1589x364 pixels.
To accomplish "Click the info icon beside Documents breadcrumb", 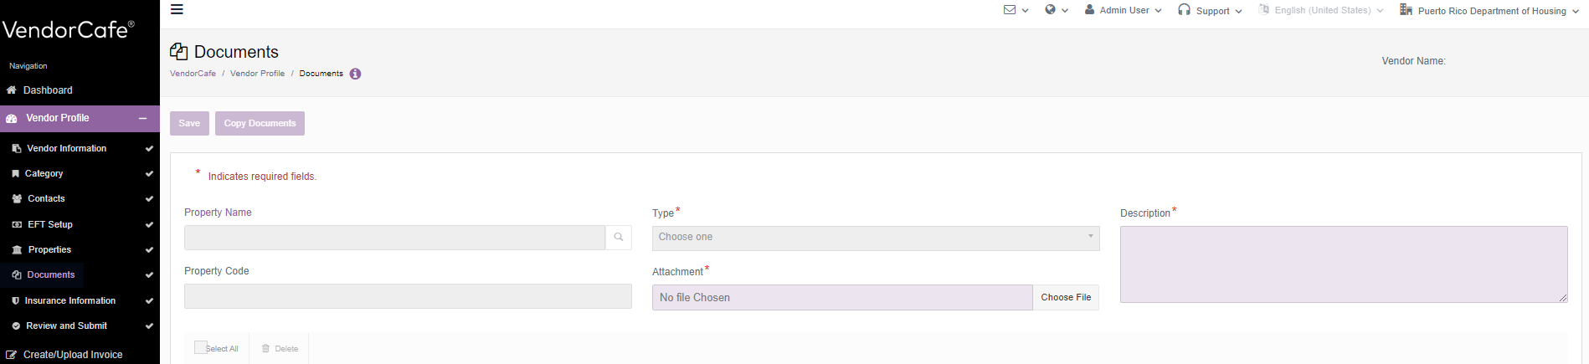I will tap(356, 74).
